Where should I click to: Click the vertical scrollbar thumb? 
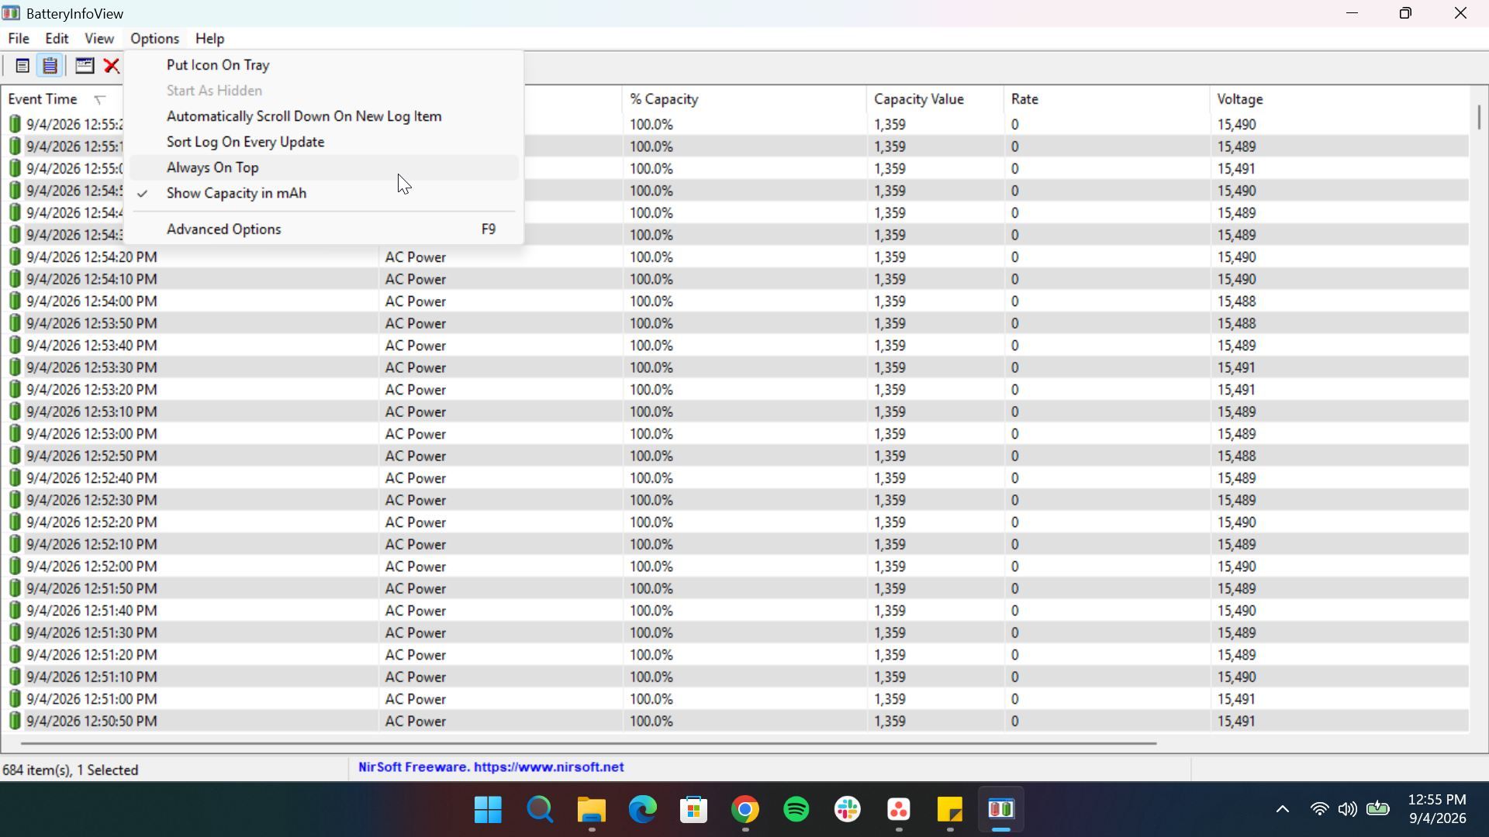coord(1479,117)
